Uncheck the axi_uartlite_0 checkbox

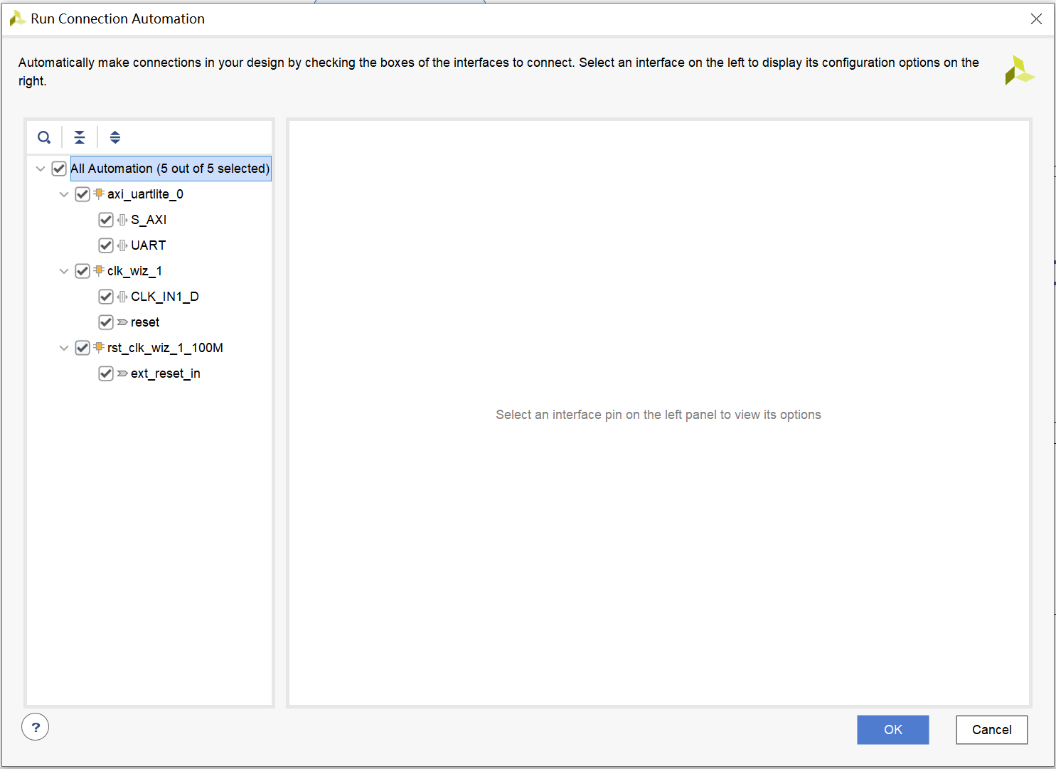(82, 194)
